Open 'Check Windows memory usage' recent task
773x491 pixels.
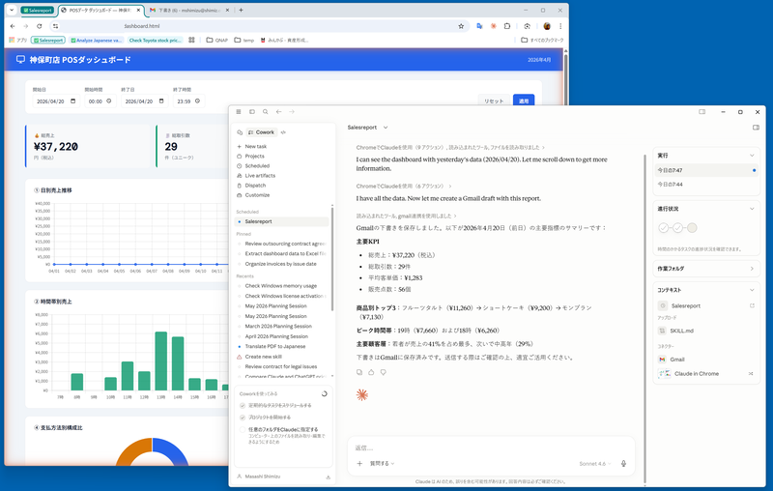281,286
